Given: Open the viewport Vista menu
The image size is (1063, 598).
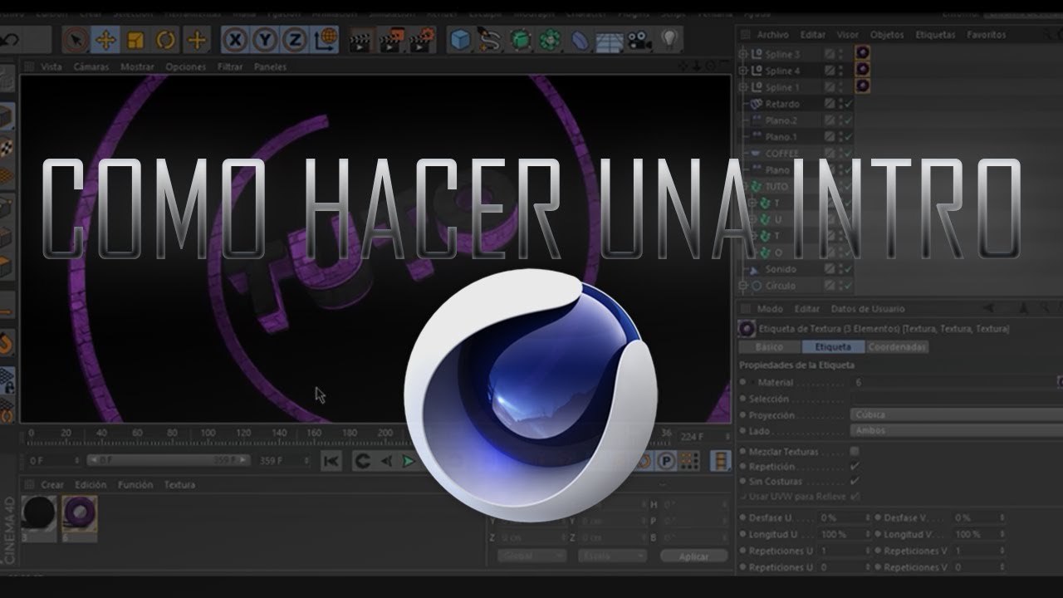Looking at the screenshot, I should click(51, 66).
